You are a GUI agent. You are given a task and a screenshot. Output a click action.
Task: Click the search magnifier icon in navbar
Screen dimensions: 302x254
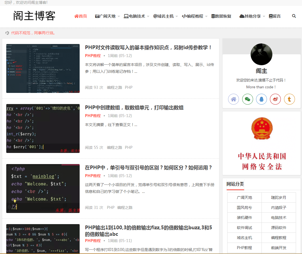pyautogui.click(x=294, y=16)
